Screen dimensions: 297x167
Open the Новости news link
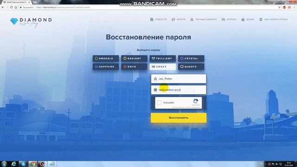click(x=159, y=19)
